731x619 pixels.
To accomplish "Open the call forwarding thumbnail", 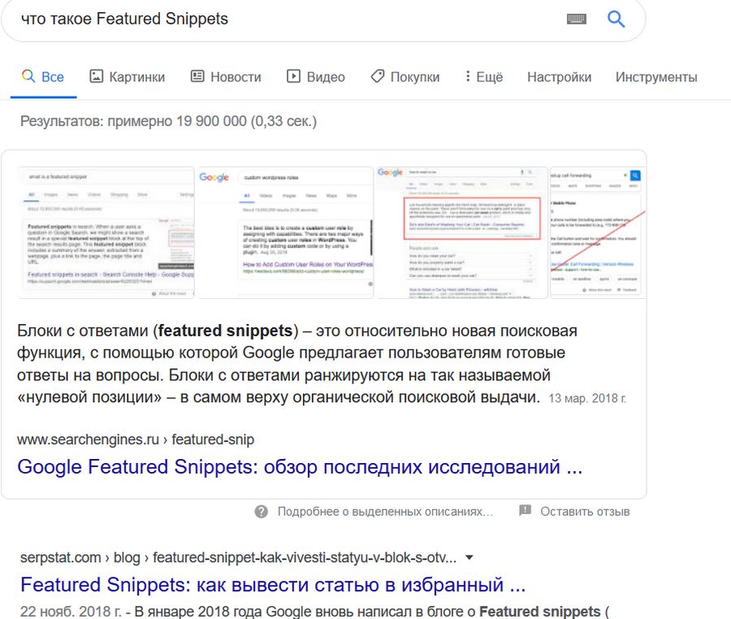I will pos(598,232).
